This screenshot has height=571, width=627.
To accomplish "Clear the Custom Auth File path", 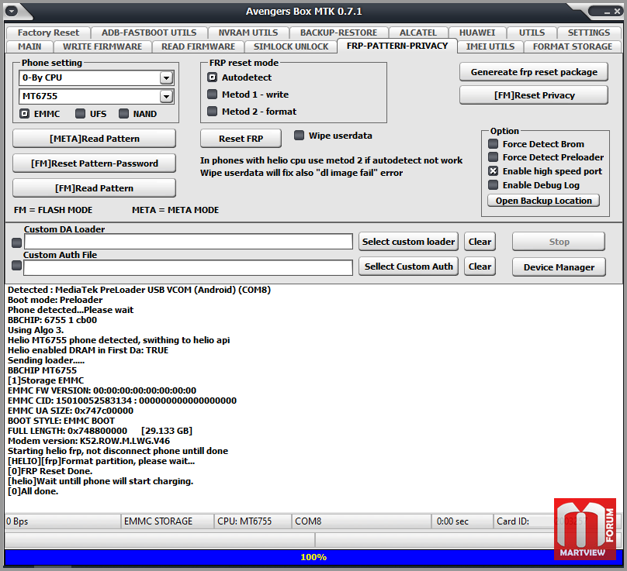I will [x=480, y=267].
